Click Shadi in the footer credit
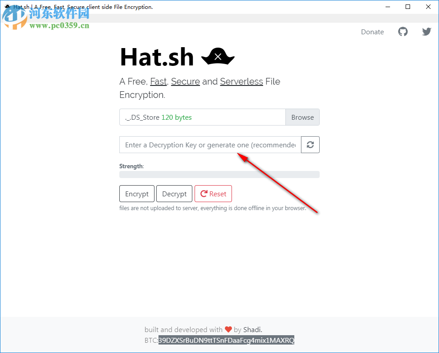This screenshot has width=439, height=353. 252,329
